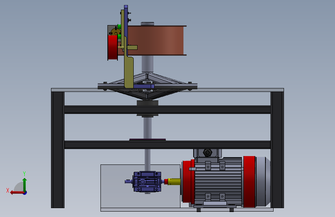Click the blue Z axis ball of the triad

(x=25, y=193)
